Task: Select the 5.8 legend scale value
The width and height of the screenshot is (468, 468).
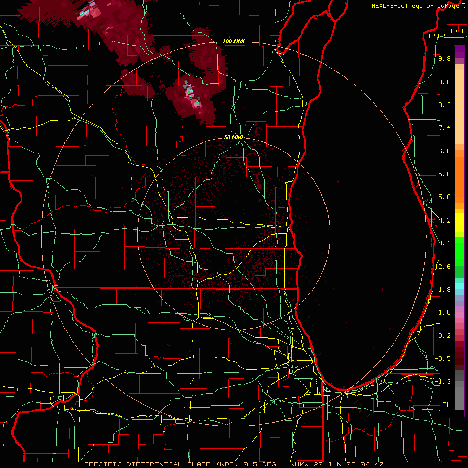Action: click(445, 174)
